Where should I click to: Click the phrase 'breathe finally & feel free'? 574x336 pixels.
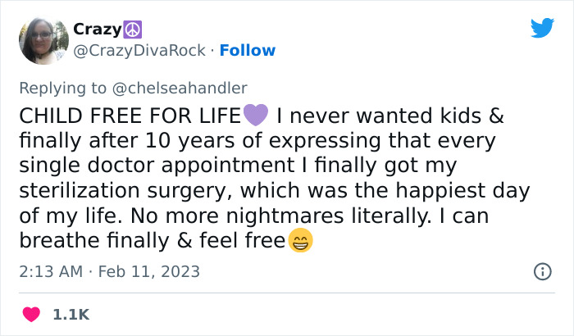[152, 242]
